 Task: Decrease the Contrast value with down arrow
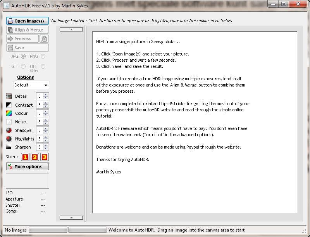[46, 106]
